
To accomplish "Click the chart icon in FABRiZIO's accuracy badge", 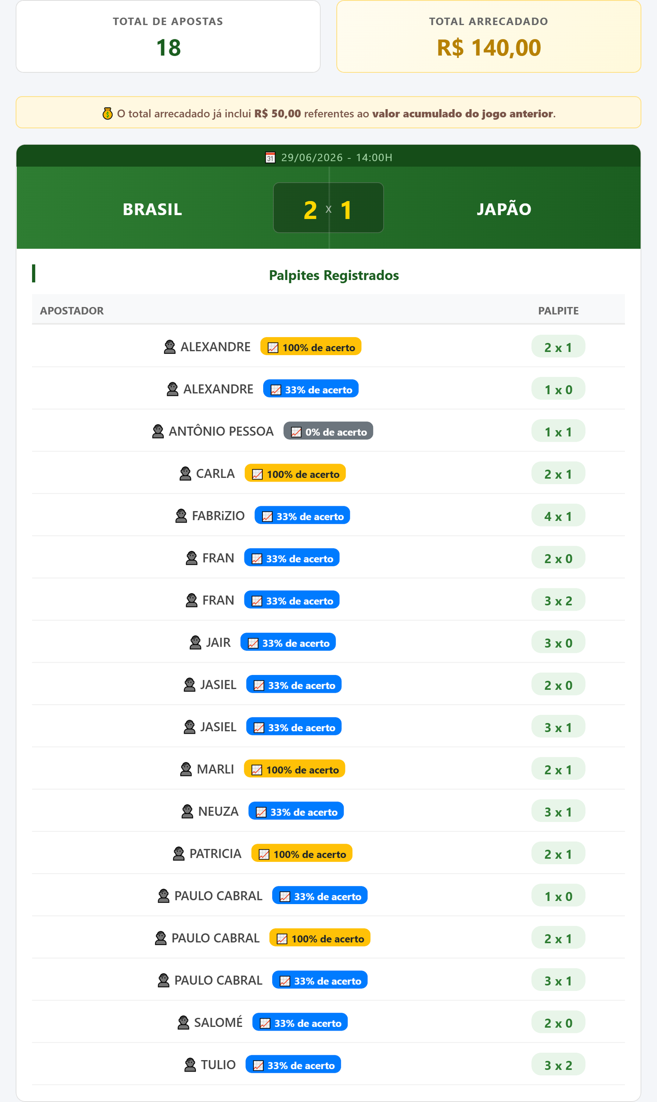I will click(x=267, y=517).
